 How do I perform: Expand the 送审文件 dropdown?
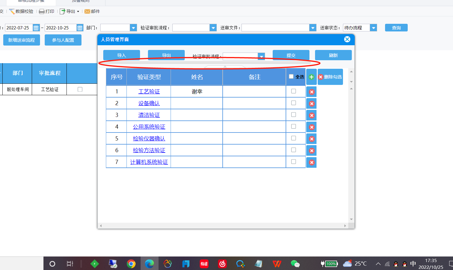coord(313,28)
